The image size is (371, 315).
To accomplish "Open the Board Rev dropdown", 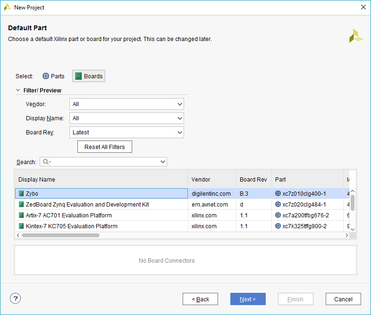I will click(126, 133).
